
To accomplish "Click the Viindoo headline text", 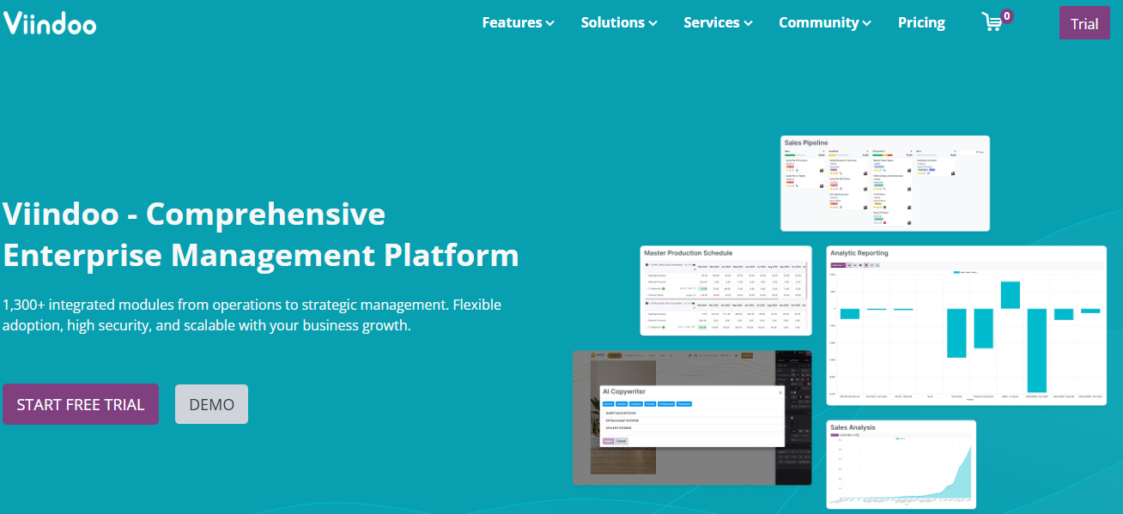I will pyautogui.click(x=261, y=234).
